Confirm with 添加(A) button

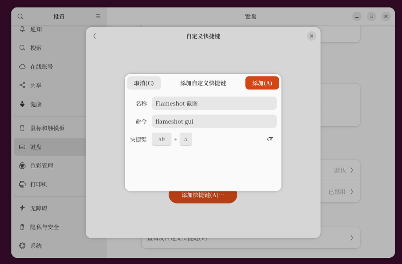262,83
